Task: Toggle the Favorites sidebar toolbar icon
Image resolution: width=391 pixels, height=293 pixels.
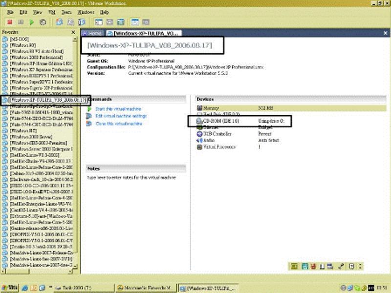Action: tap(99, 22)
